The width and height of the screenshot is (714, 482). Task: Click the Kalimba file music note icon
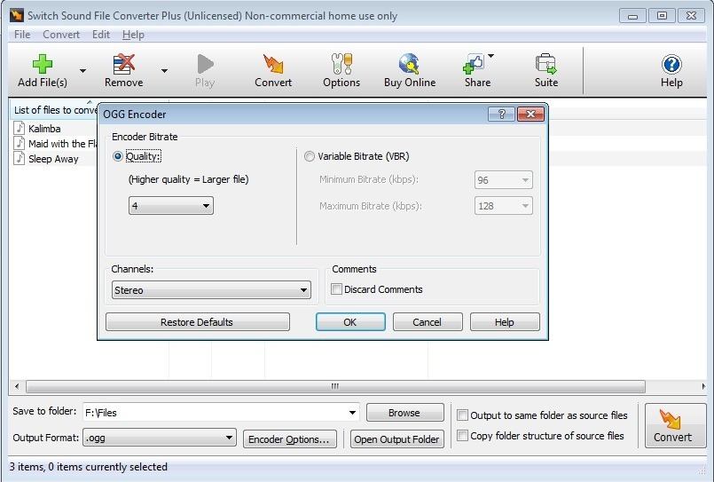[x=20, y=128]
